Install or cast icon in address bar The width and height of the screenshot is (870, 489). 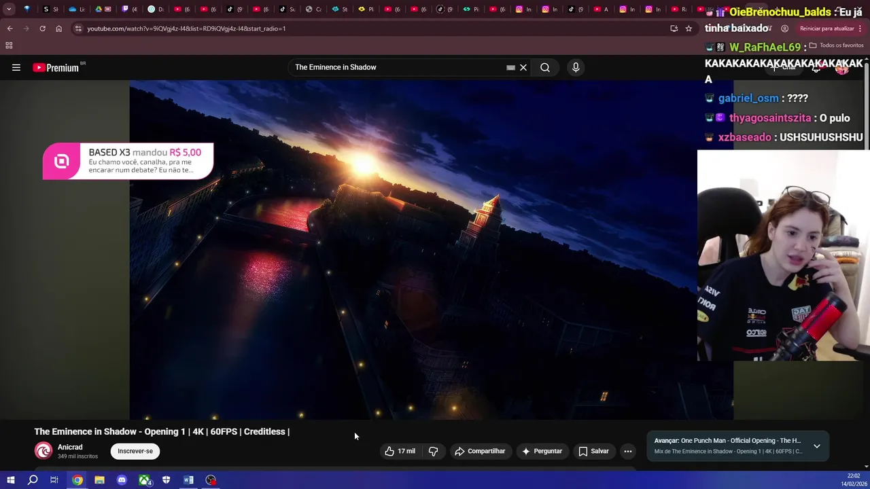point(674,29)
